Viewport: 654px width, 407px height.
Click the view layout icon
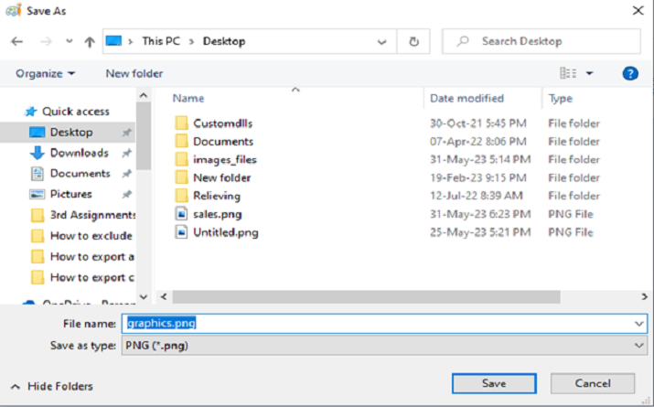(x=568, y=73)
